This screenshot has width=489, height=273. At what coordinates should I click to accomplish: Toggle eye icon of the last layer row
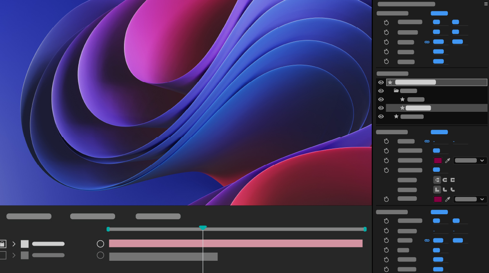pyautogui.click(x=381, y=116)
